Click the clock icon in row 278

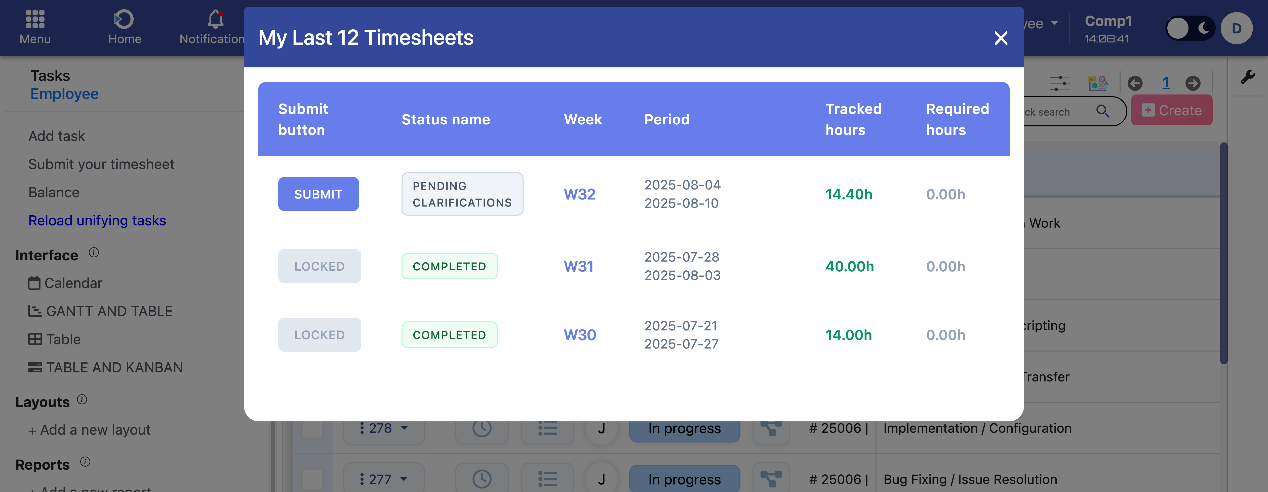482,428
